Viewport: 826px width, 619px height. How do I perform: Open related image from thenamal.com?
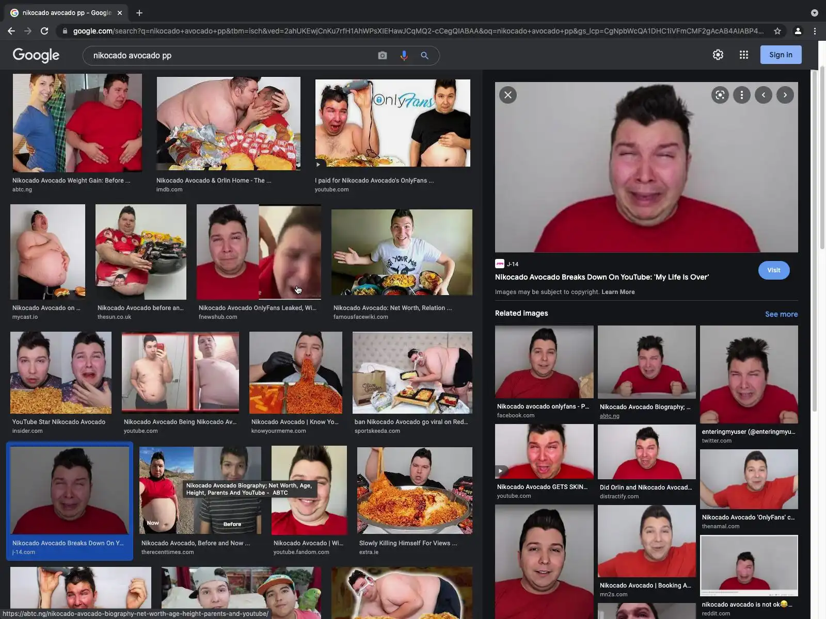[749, 479]
